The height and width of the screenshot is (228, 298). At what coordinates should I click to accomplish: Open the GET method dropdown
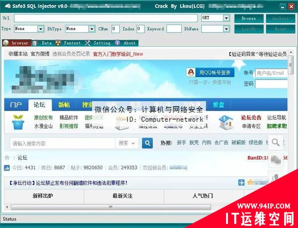point(226,18)
